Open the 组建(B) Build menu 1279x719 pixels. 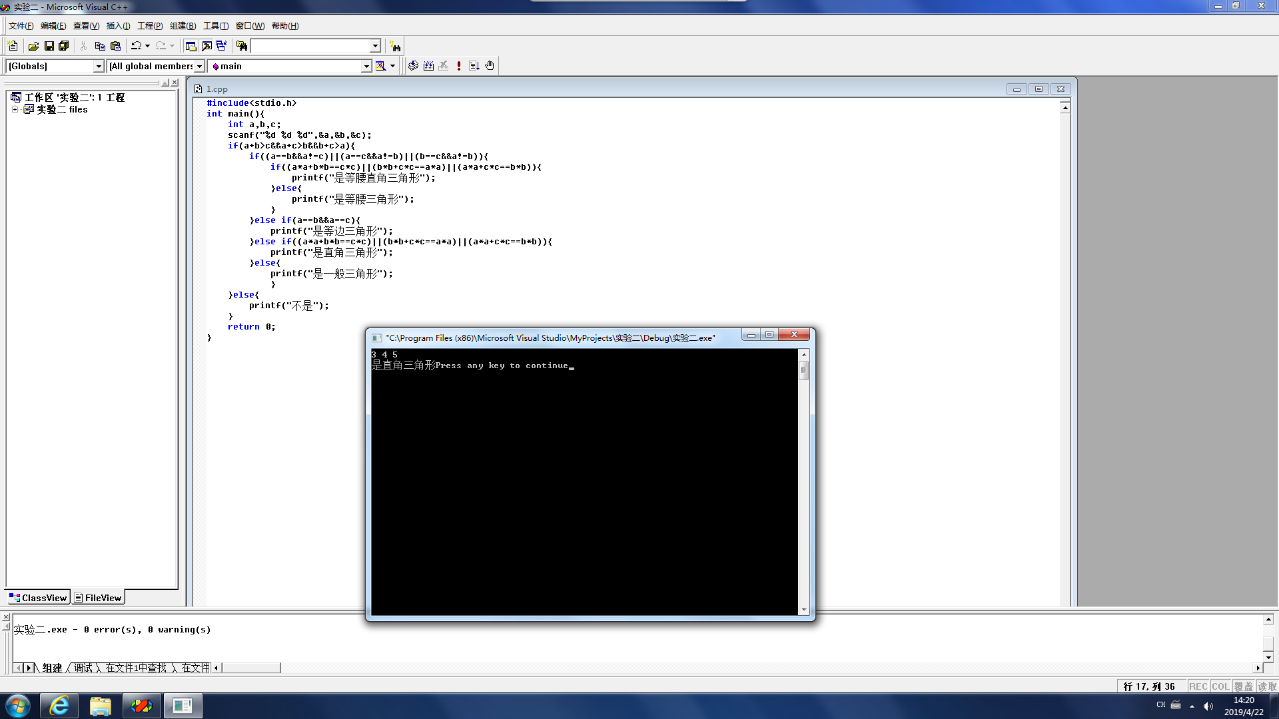(x=183, y=26)
